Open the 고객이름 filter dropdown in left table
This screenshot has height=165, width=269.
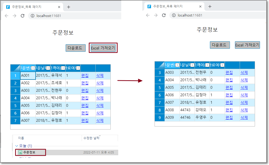(x=63, y=68)
